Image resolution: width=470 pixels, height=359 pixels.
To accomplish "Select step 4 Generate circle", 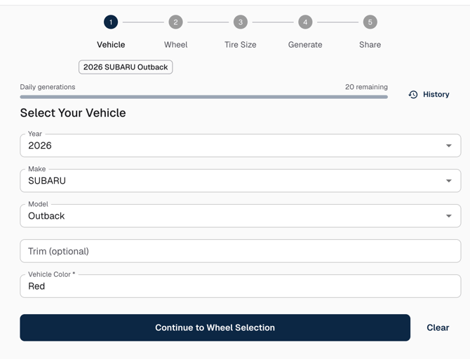I will pyautogui.click(x=305, y=22).
